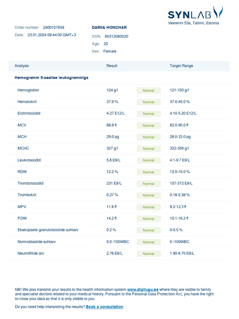Click the Normal badge for Neutrofiilide arv
239x319 pixels.
coord(148,254)
